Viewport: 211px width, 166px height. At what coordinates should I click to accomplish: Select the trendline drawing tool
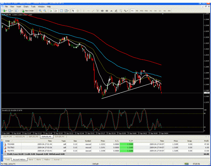[x=93, y=11]
